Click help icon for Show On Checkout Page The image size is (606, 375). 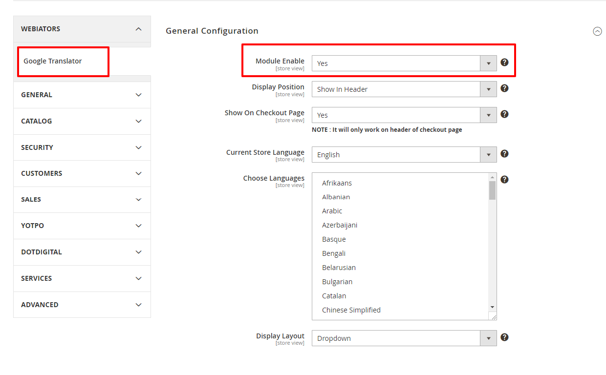505,114
